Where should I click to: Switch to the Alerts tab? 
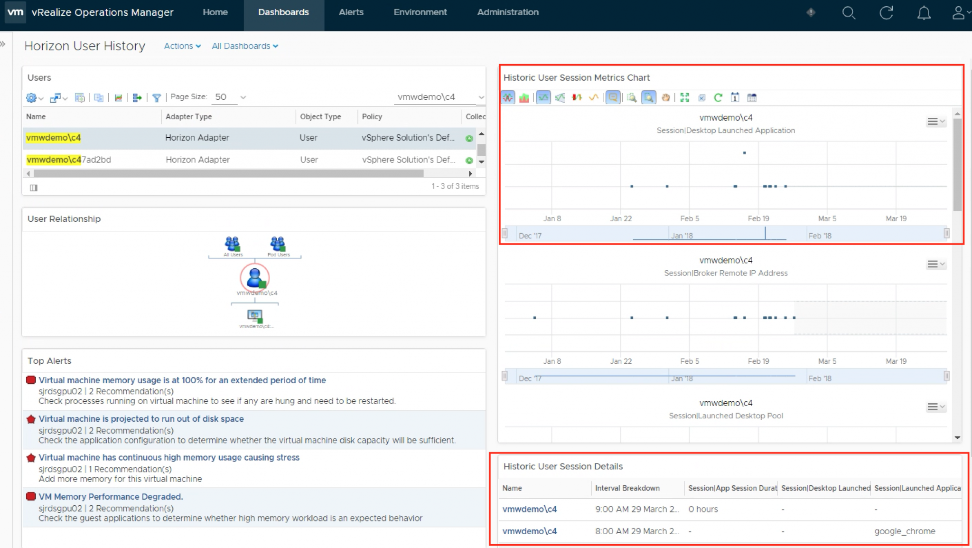[x=351, y=12]
